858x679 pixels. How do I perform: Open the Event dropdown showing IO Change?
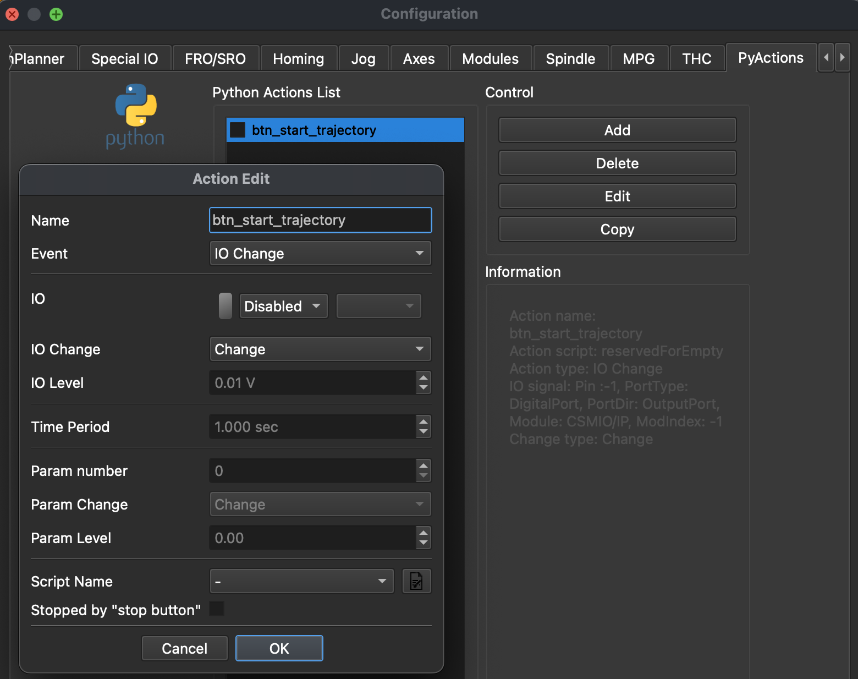320,253
